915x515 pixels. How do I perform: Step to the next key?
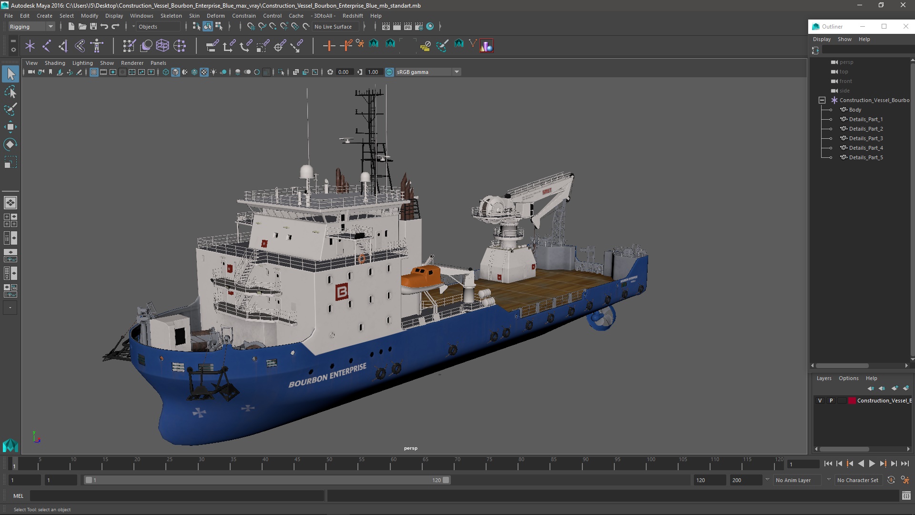pyautogui.click(x=883, y=463)
